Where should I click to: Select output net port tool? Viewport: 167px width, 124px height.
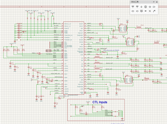pos(154,7)
